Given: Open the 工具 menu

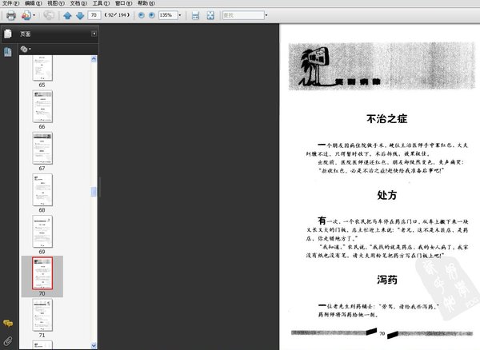Looking at the screenshot, I should point(101,3).
